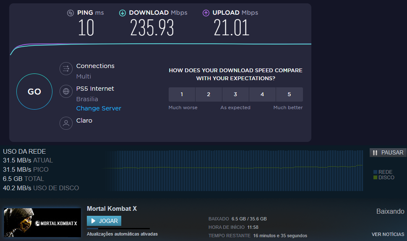This screenshot has width=407, height=241.
Task: Click the Change Server link
Action: click(x=99, y=108)
